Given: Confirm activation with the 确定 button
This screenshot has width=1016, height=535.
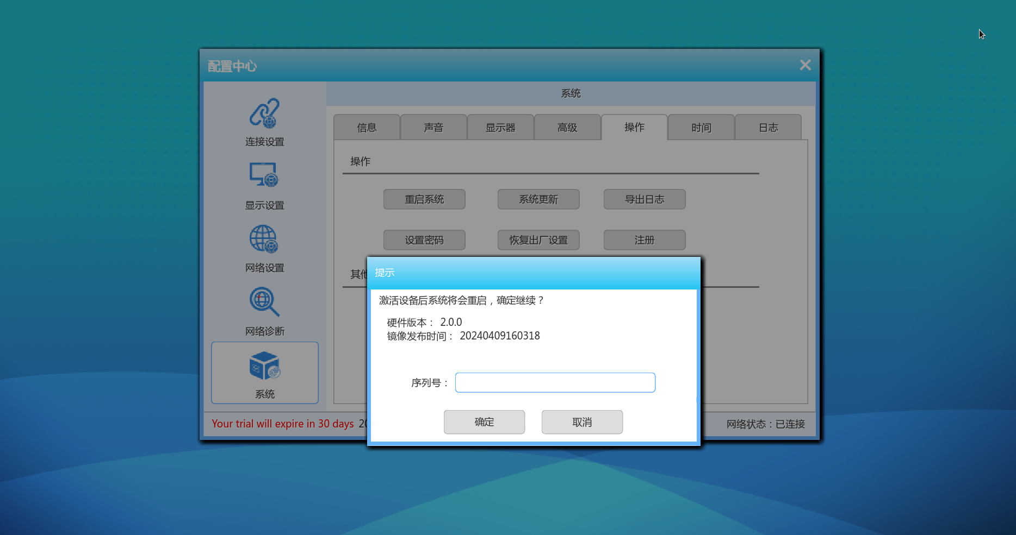Looking at the screenshot, I should tap(484, 422).
